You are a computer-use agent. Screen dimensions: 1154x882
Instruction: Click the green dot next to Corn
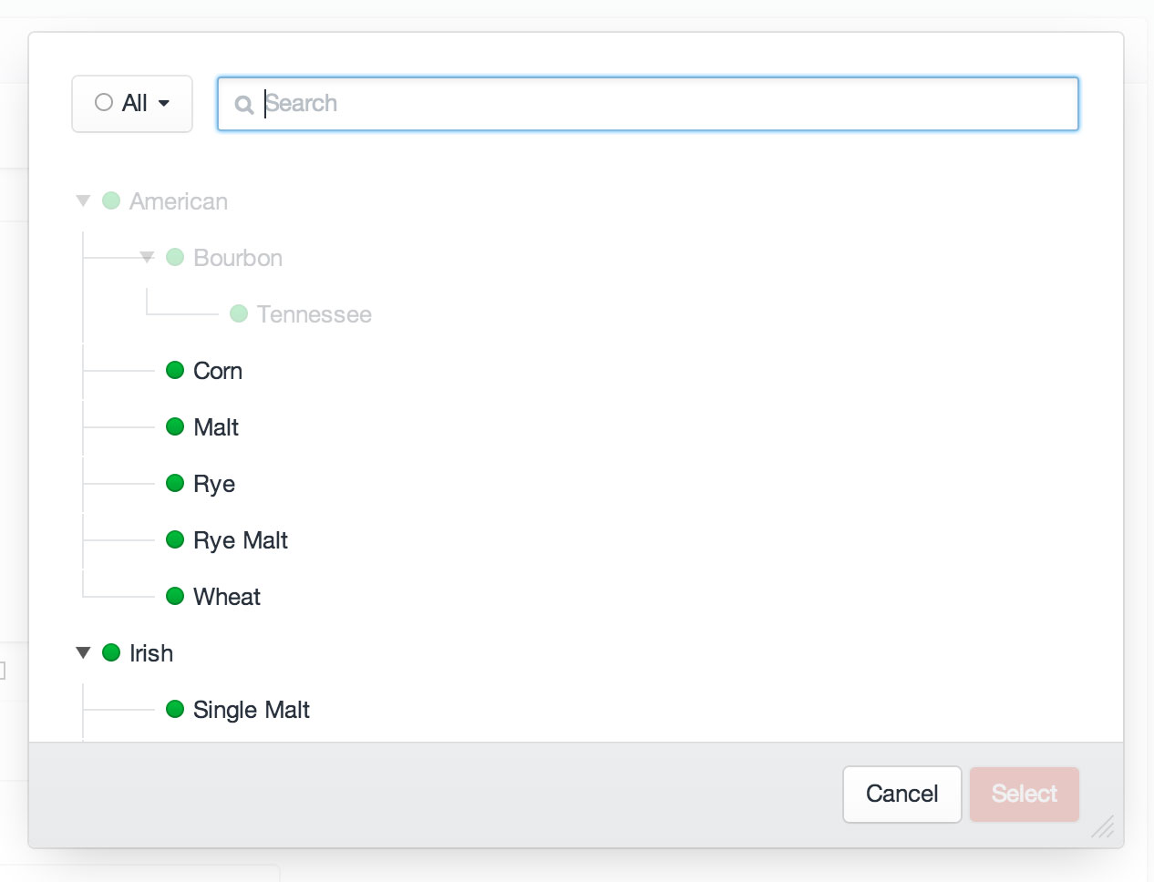[175, 370]
